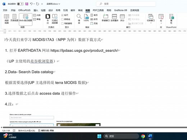Open the Windows Start menu
The height and width of the screenshot is (140, 187).
pos(99,136)
